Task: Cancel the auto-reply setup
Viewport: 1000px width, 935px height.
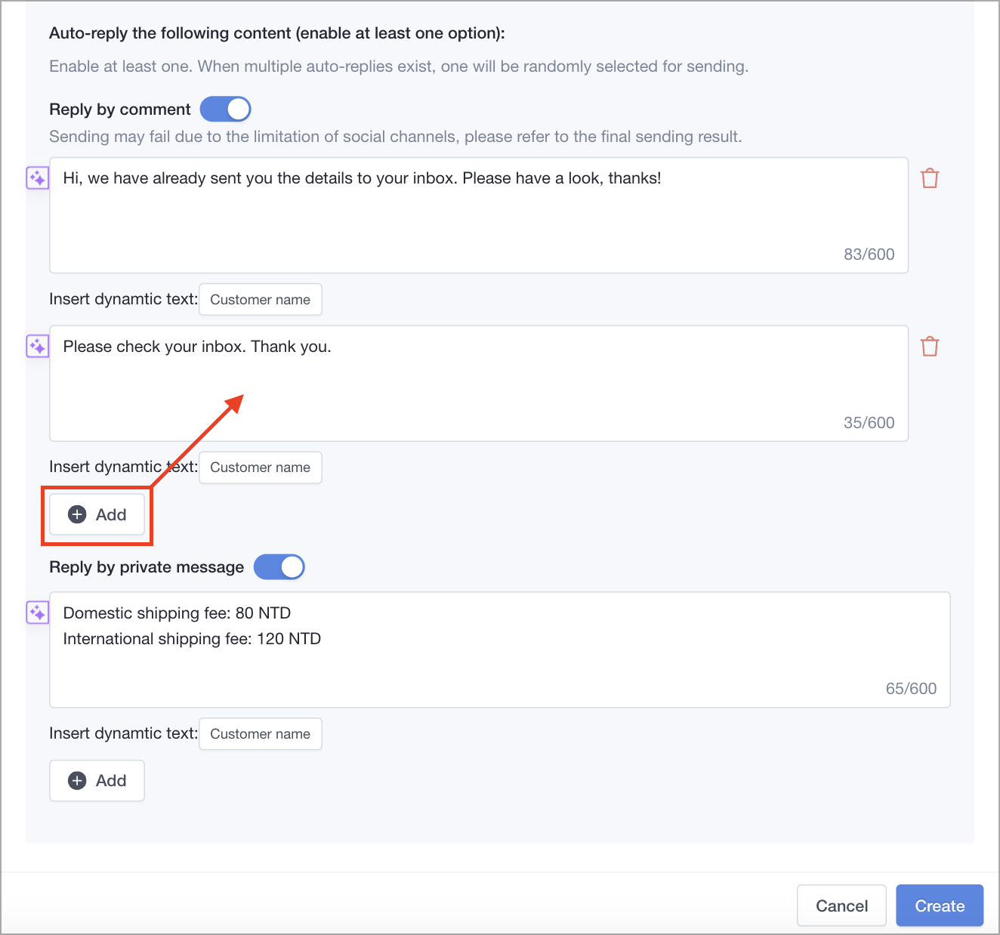Action: point(841,906)
